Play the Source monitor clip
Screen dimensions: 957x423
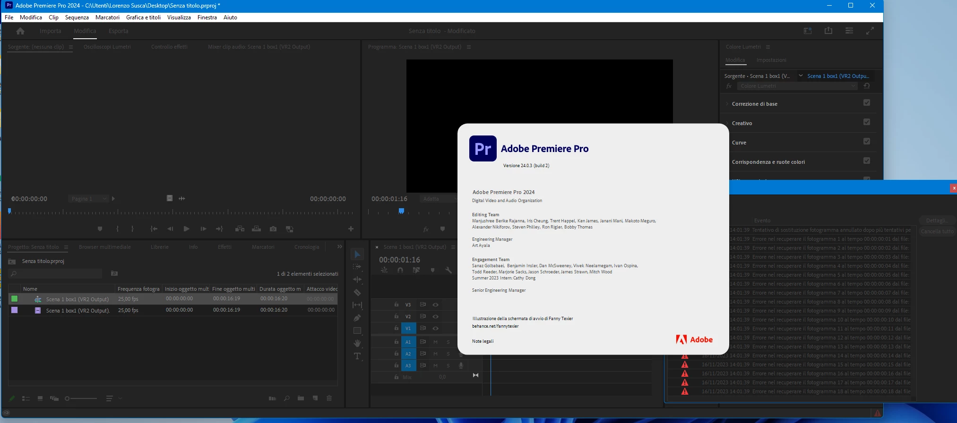pos(187,229)
